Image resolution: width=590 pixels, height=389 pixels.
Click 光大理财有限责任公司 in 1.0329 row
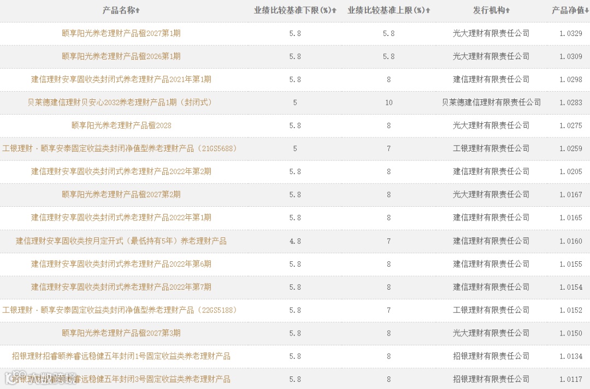491,33
